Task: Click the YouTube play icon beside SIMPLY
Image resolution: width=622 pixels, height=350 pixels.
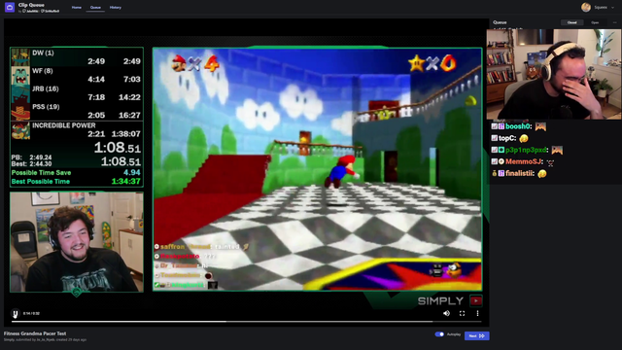Action: [476, 300]
